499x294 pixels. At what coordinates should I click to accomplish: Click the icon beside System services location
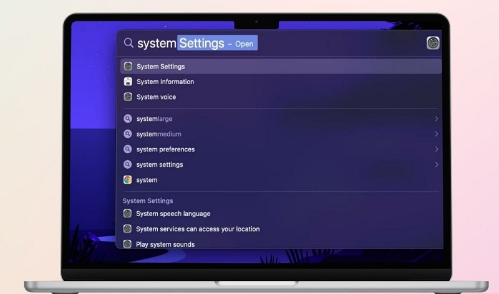click(x=127, y=229)
